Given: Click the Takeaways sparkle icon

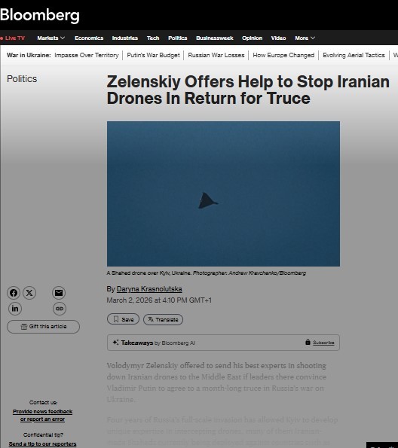Looking at the screenshot, I should (x=115, y=343).
